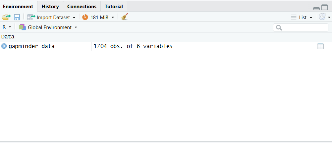
Task: Click the Import Dataset table icon
Action: pos(31,17)
